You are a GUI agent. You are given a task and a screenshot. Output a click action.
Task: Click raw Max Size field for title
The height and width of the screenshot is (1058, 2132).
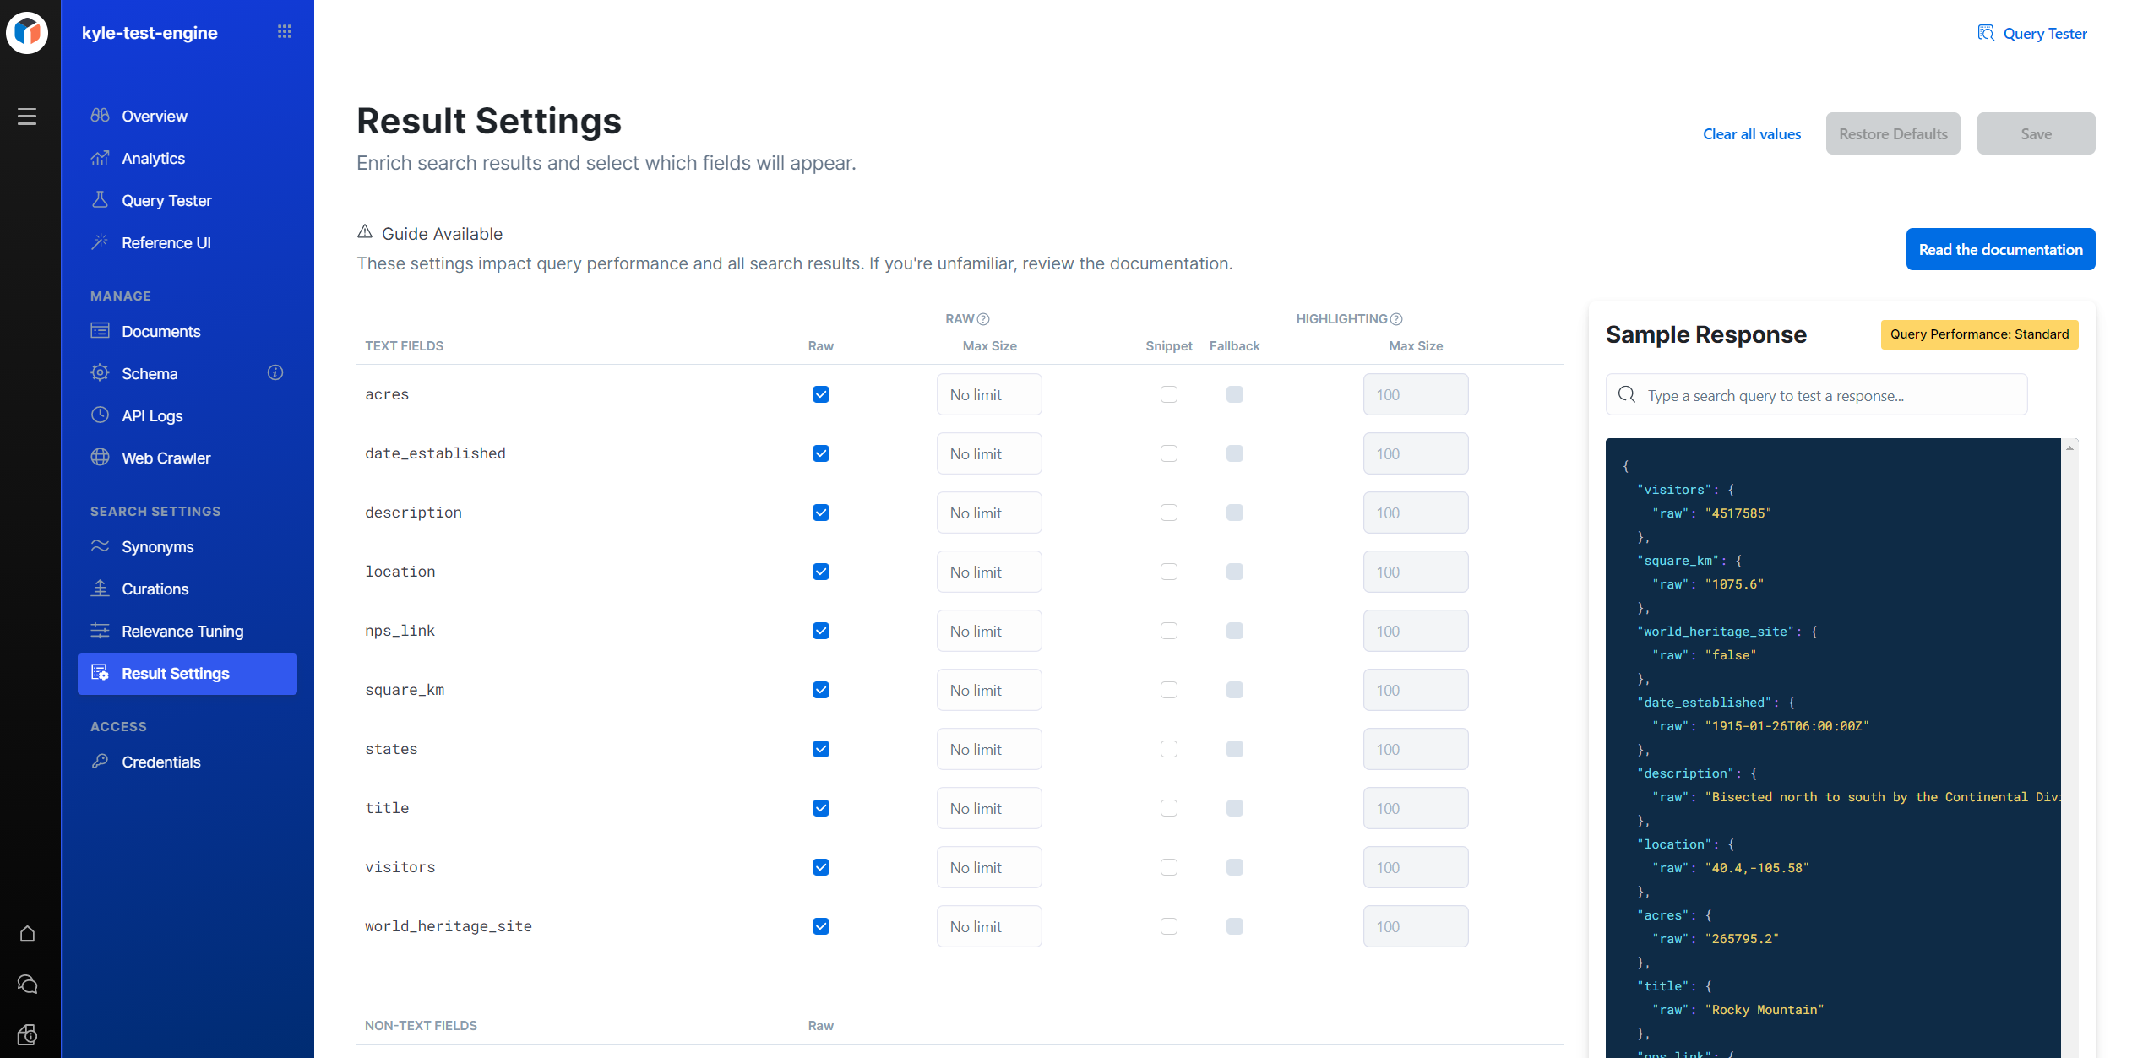pyautogui.click(x=988, y=808)
